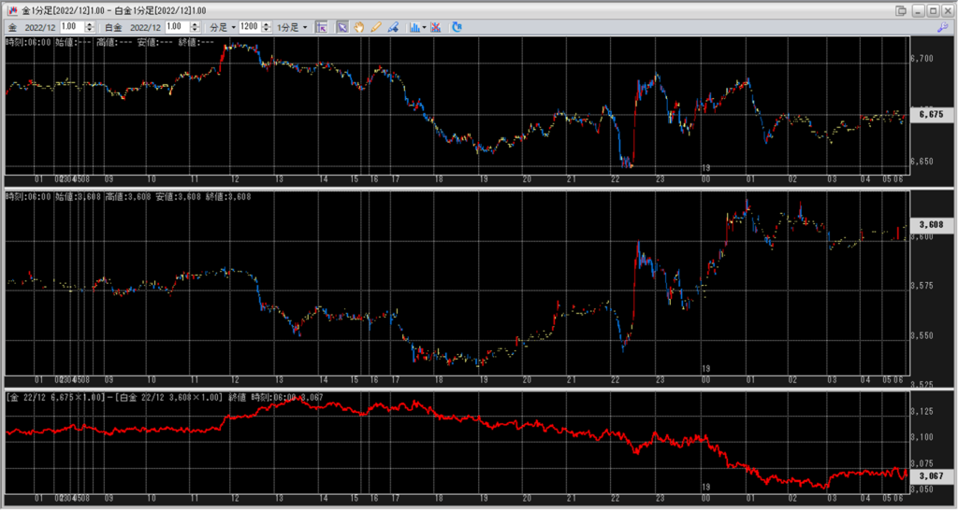The width and height of the screenshot is (958, 510).
Task: Click the 白金 symbol label in toolbar
Action: 111,27
